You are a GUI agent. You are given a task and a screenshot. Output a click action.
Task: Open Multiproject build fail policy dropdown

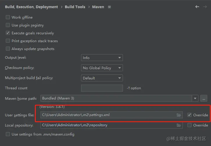[102, 78]
